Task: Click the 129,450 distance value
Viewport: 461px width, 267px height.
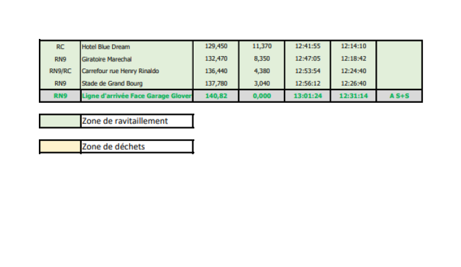Action: point(216,47)
